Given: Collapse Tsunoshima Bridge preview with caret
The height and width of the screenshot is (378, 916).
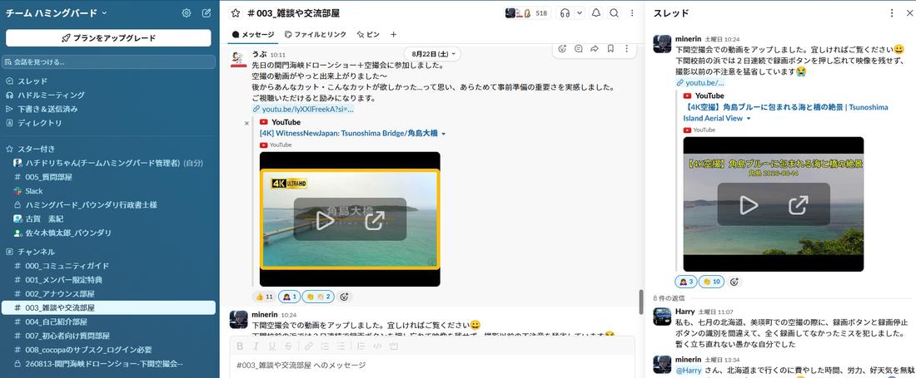Looking at the screenshot, I should click(443, 134).
